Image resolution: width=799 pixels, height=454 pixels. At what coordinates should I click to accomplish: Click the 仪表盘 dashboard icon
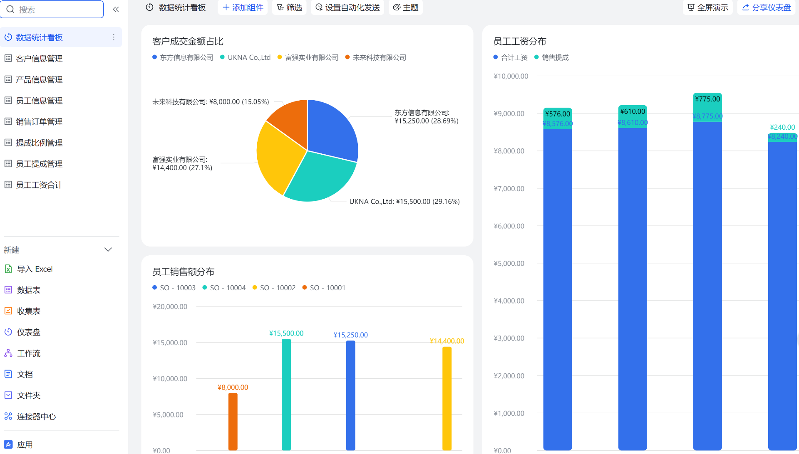(x=8, y=332)
